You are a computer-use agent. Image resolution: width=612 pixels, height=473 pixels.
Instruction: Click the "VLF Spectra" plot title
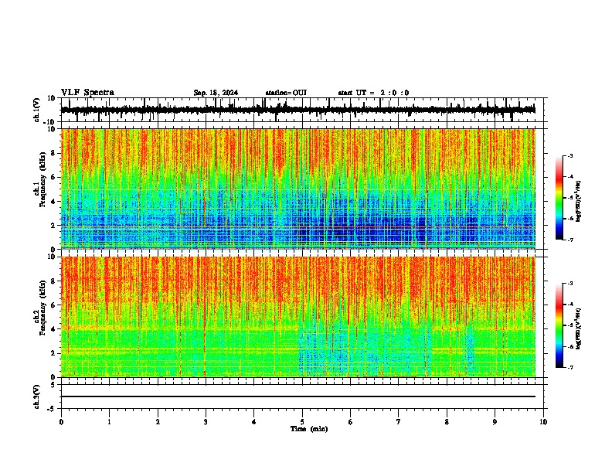pos(87,93)
